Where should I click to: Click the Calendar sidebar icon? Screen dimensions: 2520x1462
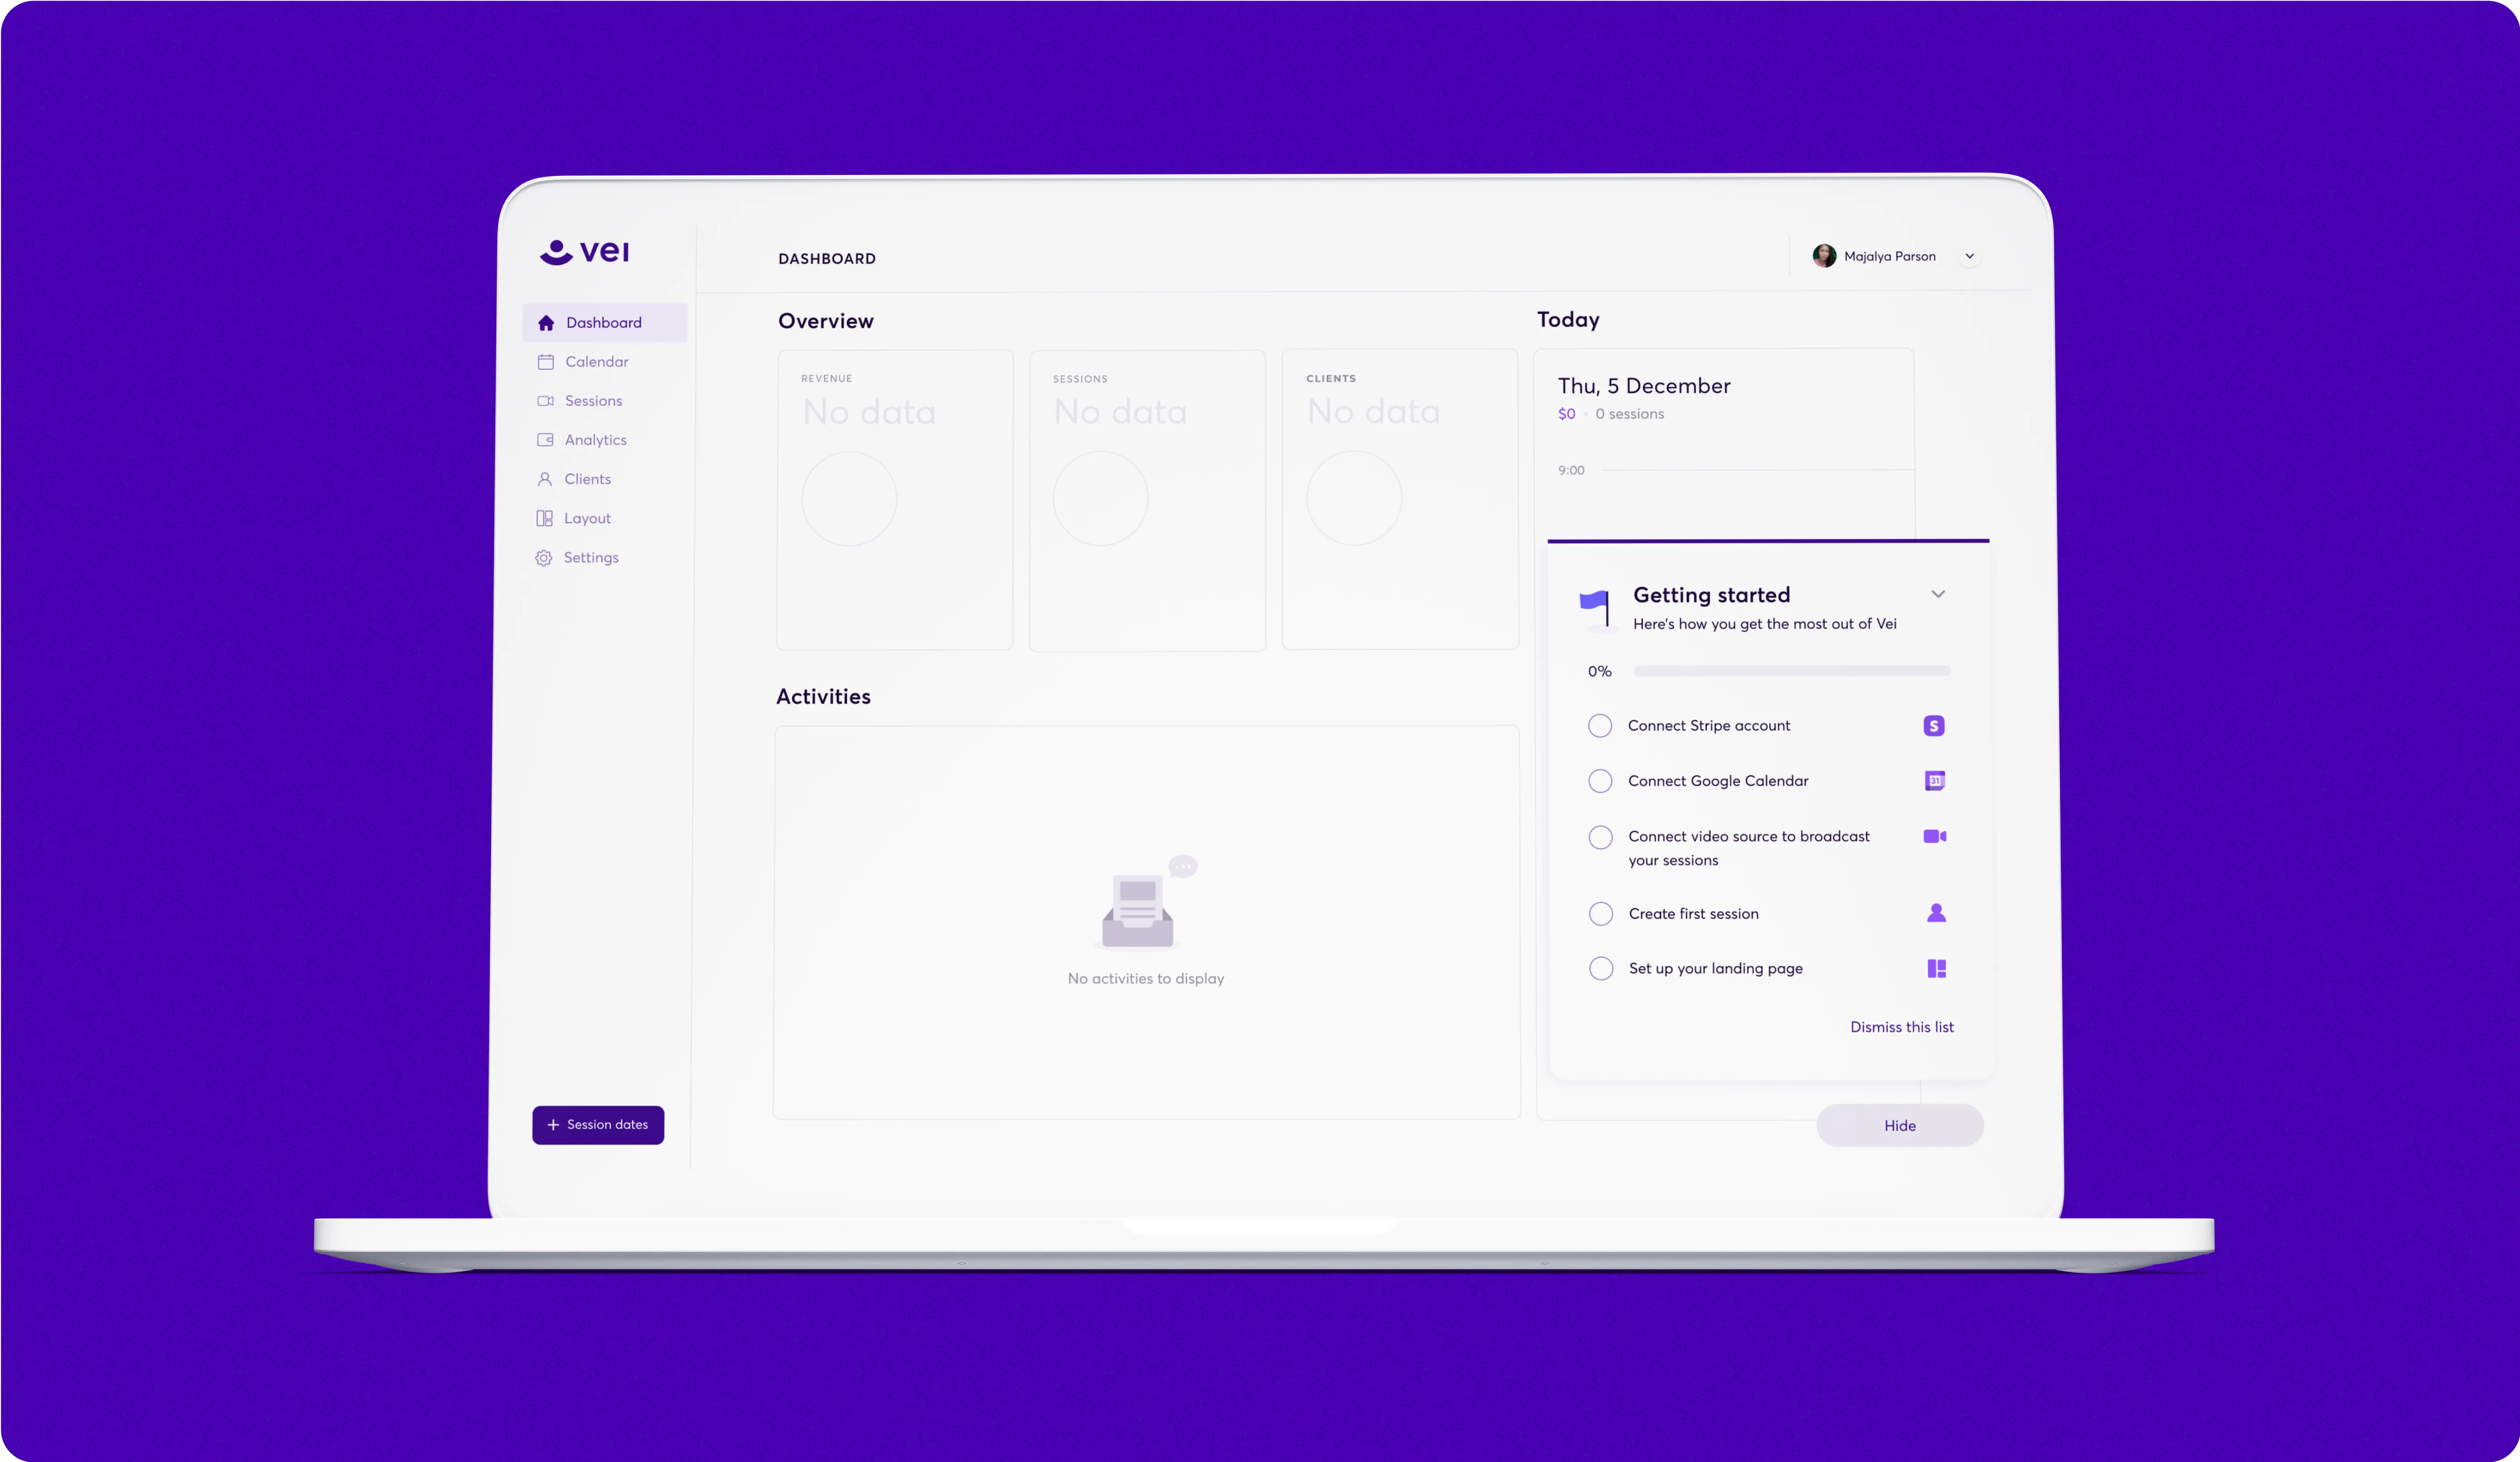point(547,360)
